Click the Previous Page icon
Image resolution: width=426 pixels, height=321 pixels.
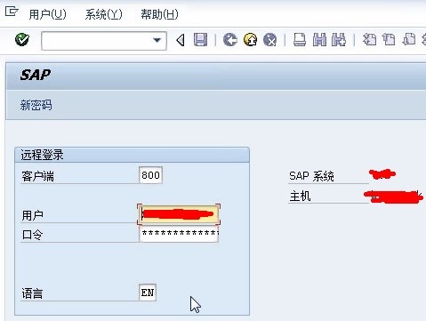click(x=389, y=39)
